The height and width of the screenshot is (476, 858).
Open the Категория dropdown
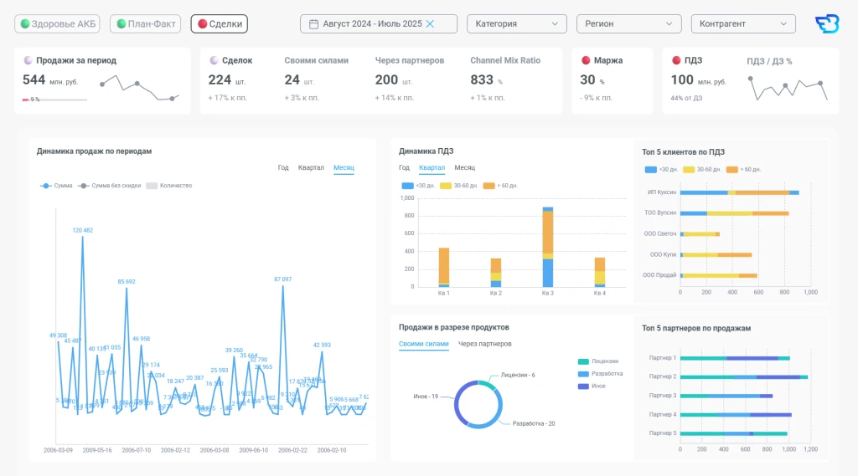(516, 24)
